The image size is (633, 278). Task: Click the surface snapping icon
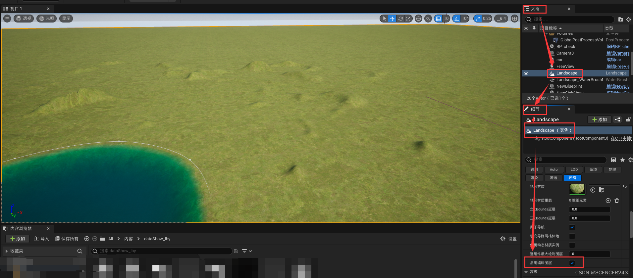428,19
